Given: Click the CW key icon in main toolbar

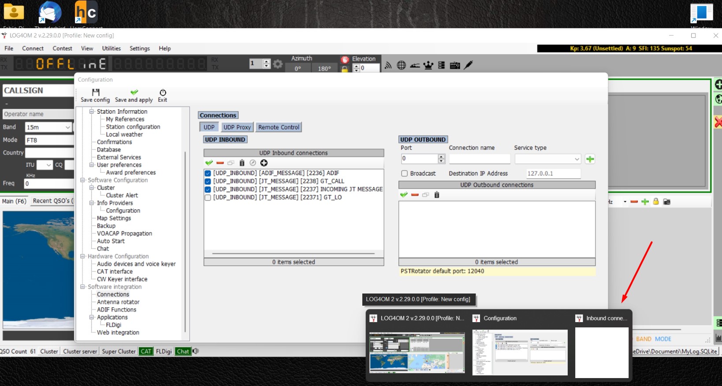Looking at the screenshot, I should coord(415,66).
